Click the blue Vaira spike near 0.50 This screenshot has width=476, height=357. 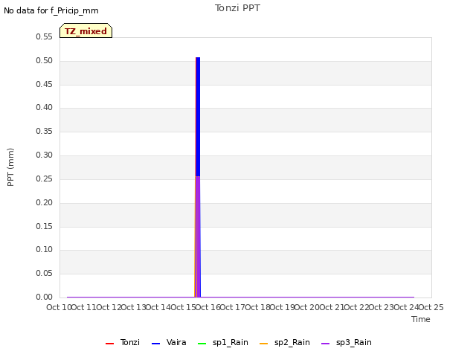click(x=199, y=115)
